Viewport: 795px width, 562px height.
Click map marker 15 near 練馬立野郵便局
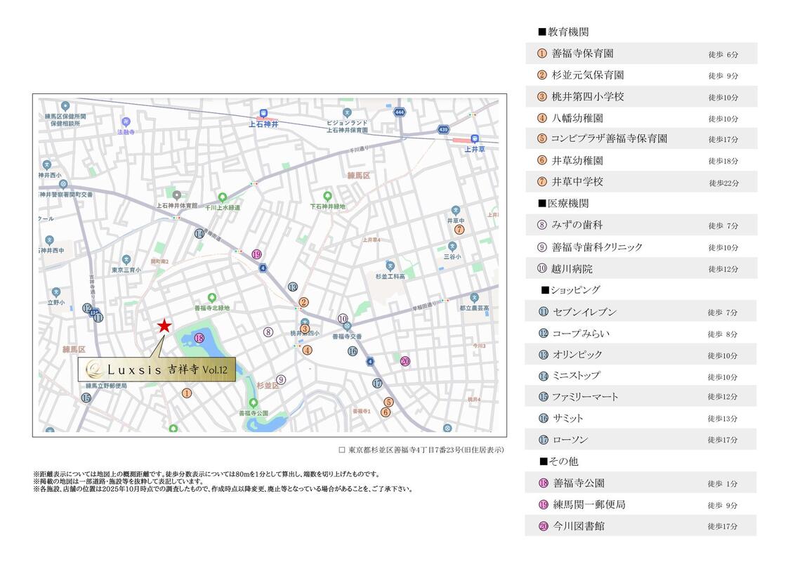(x=86, y=398)
